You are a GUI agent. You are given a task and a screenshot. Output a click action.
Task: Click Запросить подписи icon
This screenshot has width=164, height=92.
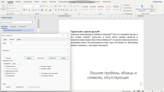(x=152, y=6)
